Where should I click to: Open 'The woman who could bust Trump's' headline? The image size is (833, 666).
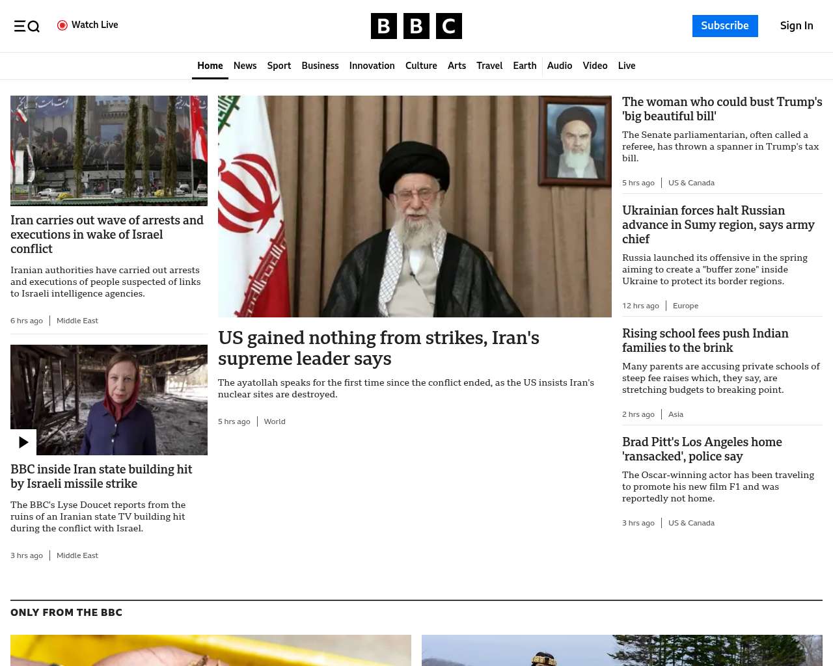pos(722,109)
